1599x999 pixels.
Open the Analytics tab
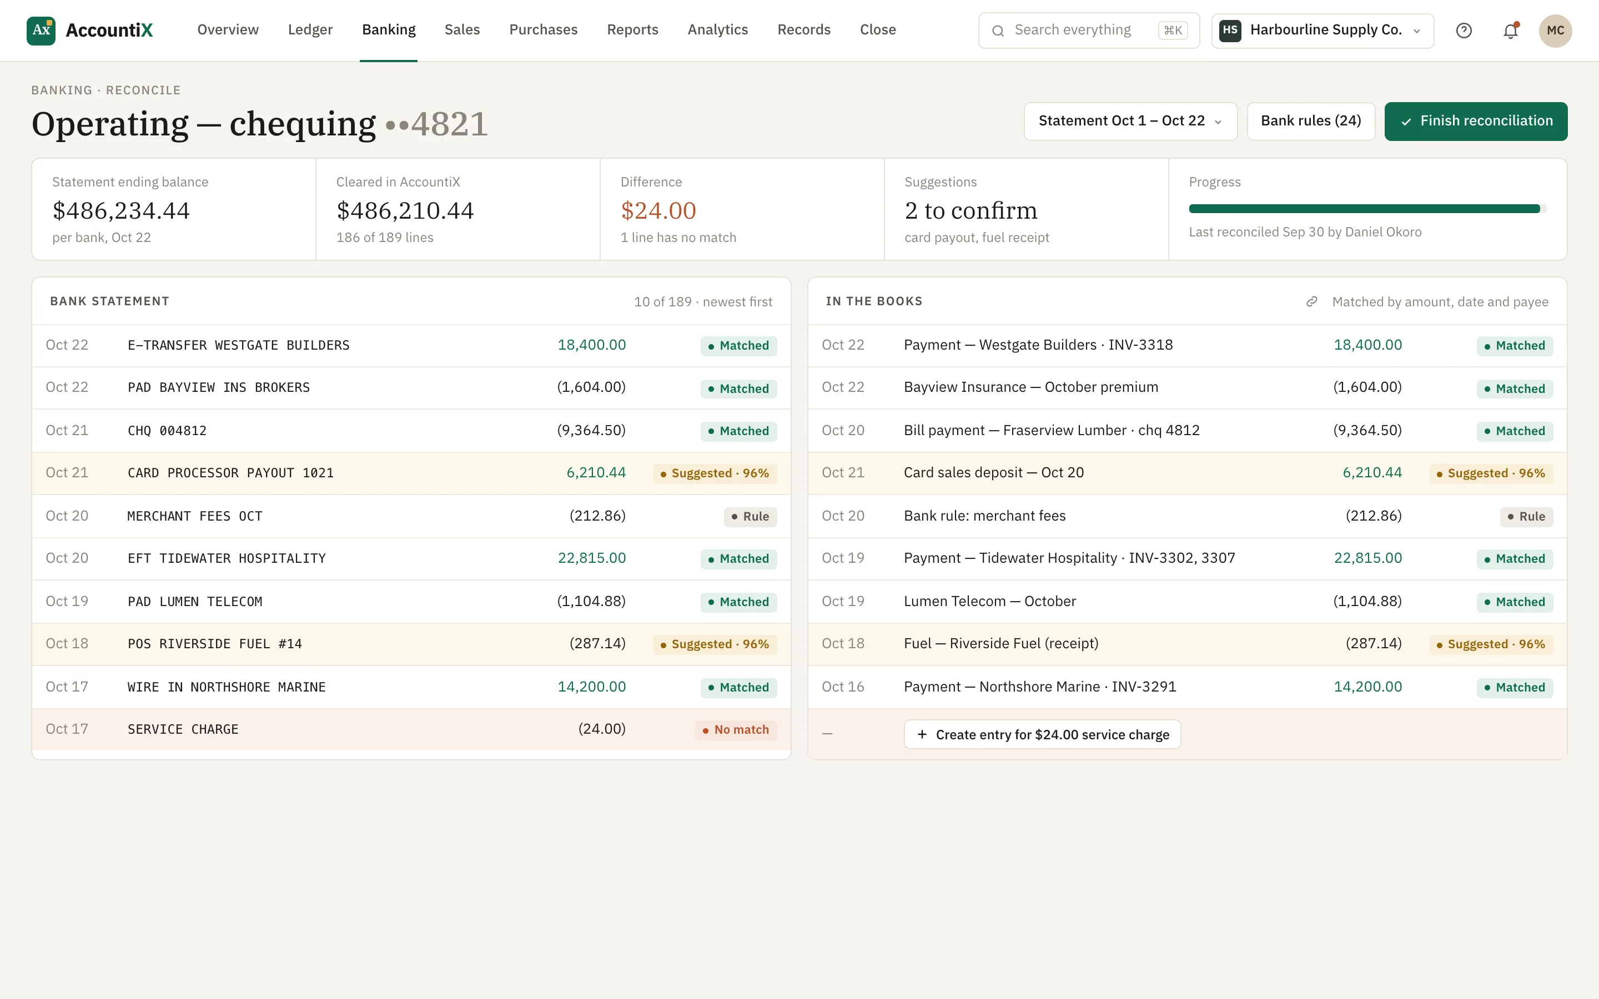click(717, 30)
